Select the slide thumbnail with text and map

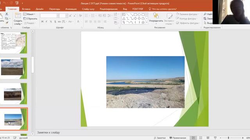pos(14,43)
